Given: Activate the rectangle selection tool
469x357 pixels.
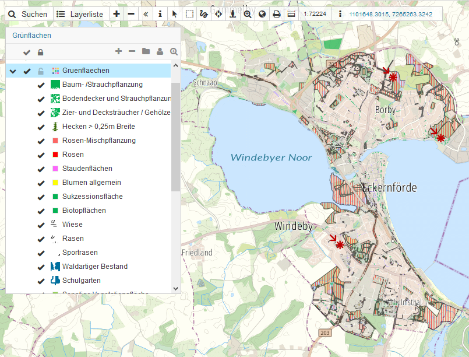Looking at the screenshot, I should point(189,13).
